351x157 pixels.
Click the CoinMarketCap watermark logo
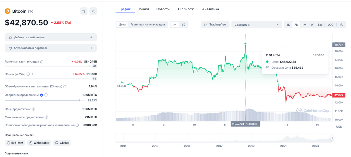[x=312, y=110]
